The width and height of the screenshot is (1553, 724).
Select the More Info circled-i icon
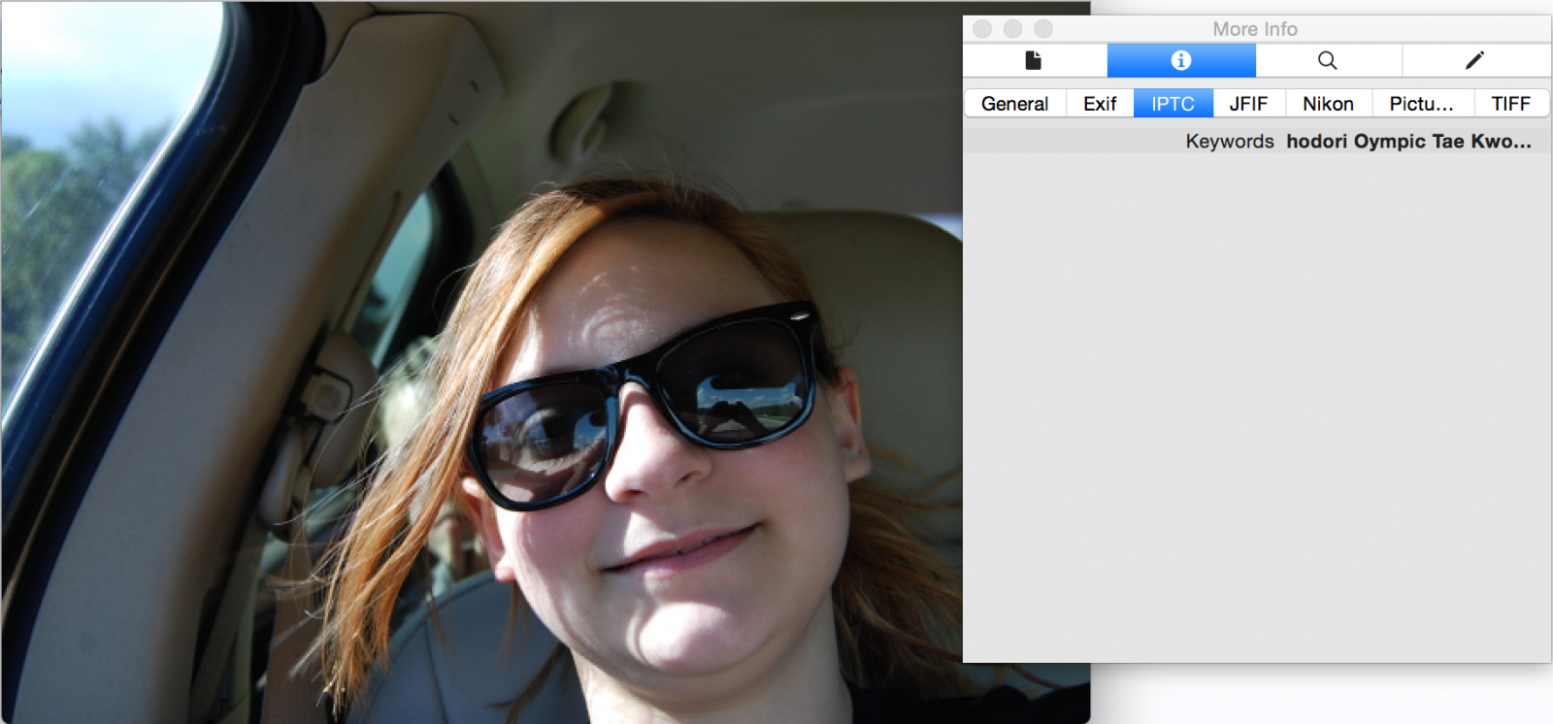[x=1180, y=60]
